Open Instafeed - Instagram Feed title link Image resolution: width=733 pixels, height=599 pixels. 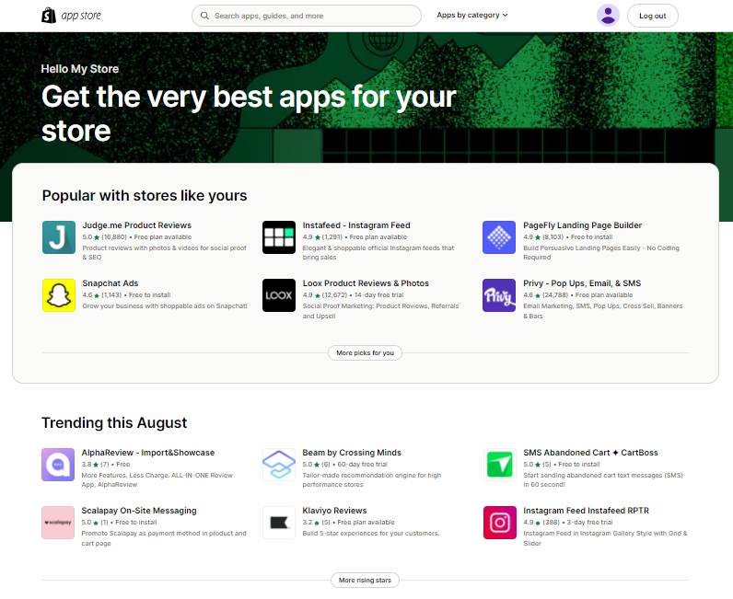tap(356, 225)
